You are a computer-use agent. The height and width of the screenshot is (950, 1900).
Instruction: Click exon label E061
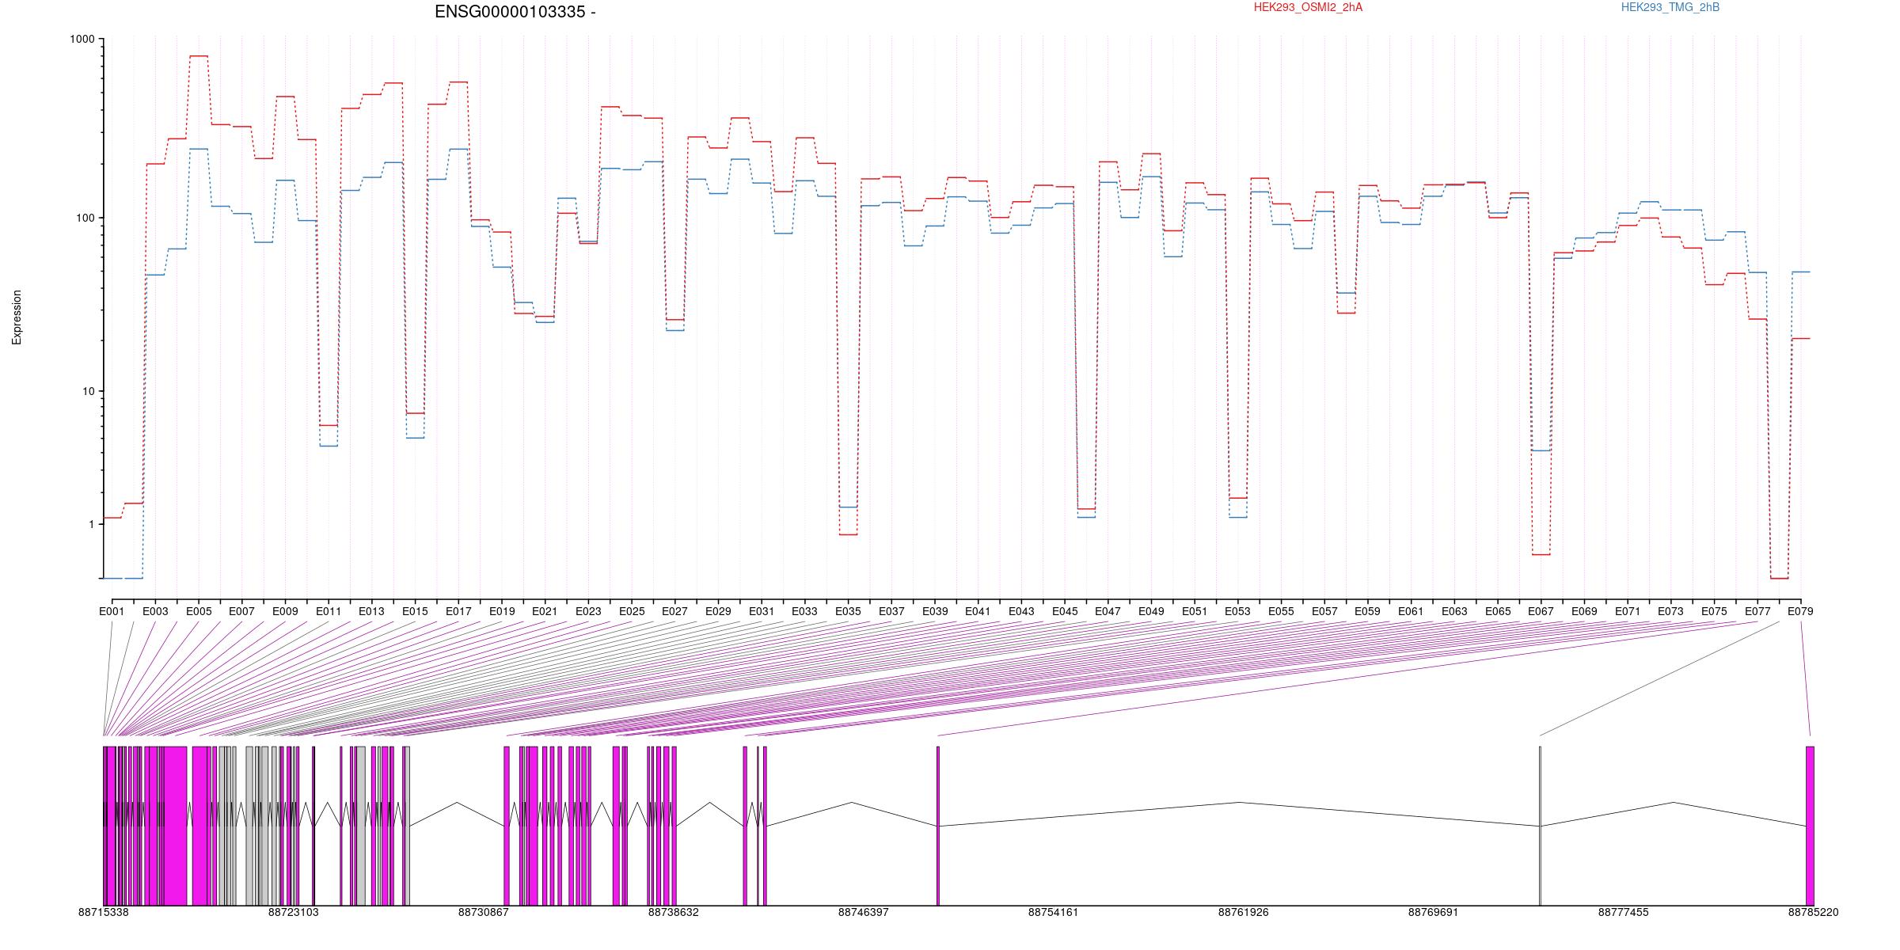[1411, 611]
